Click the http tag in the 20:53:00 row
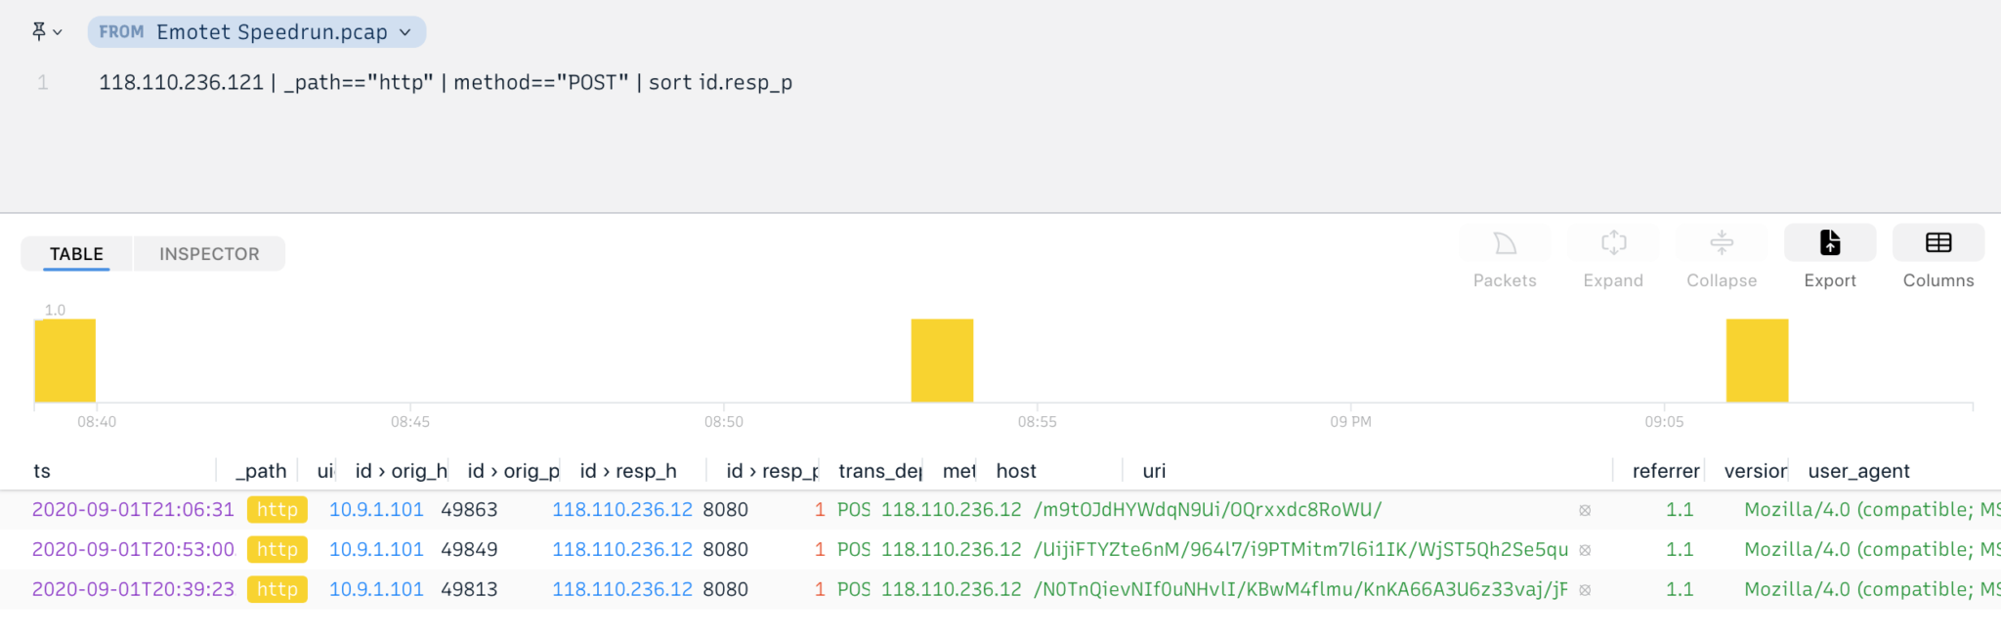The height and width of the screenshot is (638, 2001). point(277,550)
